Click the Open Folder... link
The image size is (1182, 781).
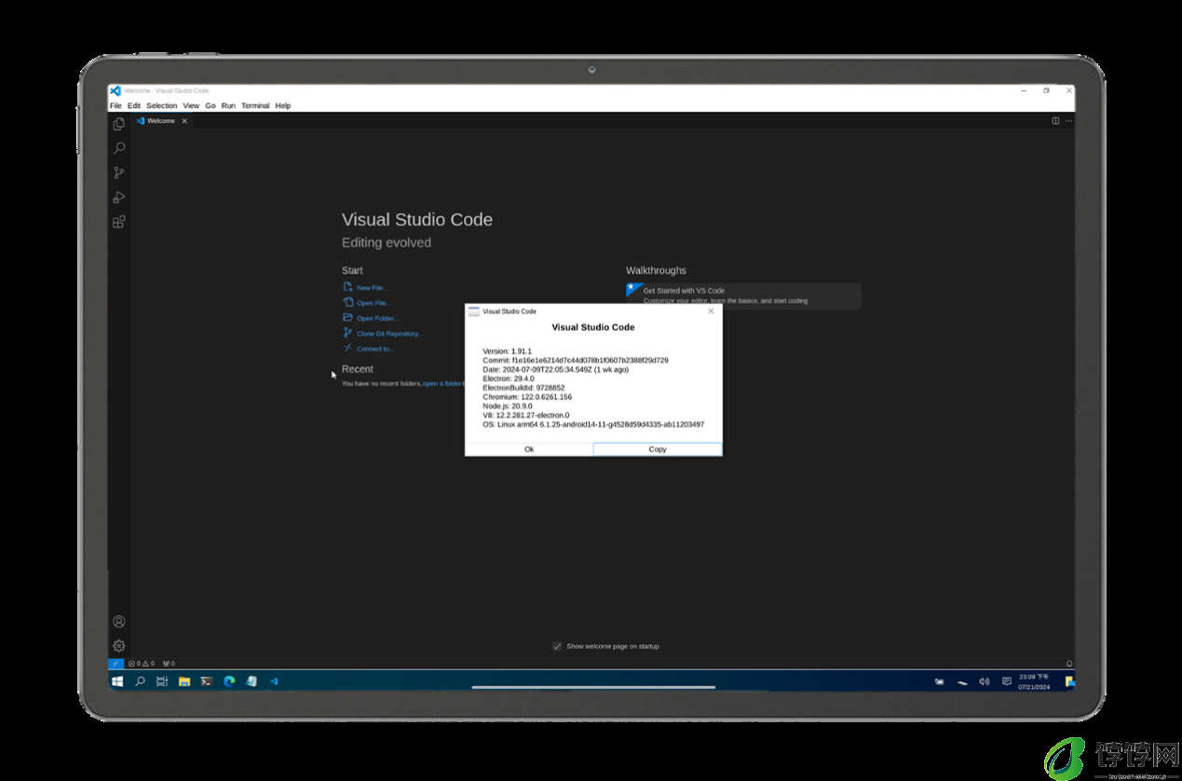point(377,319)
